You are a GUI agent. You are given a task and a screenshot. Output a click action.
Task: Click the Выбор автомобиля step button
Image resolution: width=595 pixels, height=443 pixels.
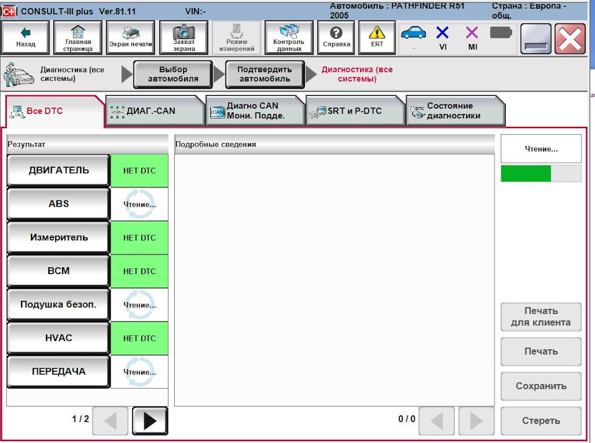coord(173,74)
